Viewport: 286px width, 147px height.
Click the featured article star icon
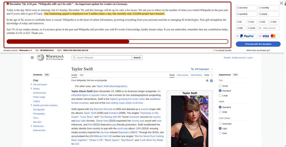(x=207, y=81)
